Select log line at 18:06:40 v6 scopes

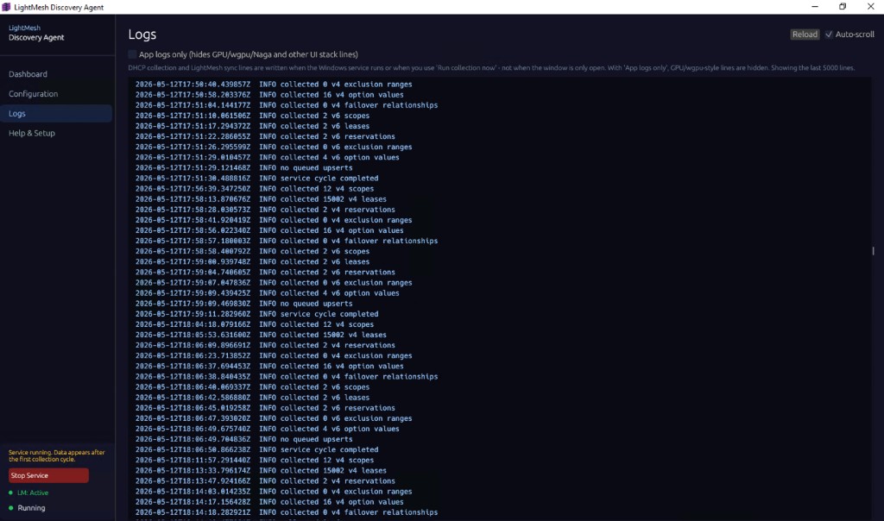point(253,387)
